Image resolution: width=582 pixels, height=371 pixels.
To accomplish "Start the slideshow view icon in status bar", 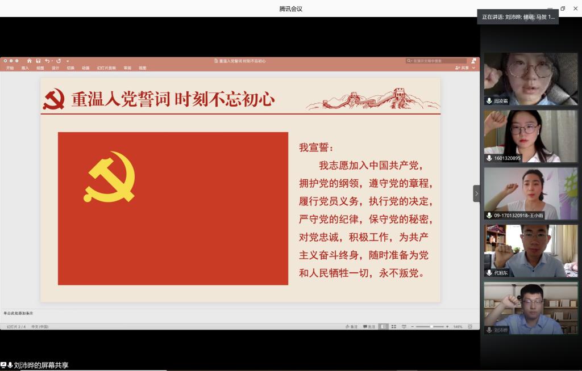I will point(404,327).
